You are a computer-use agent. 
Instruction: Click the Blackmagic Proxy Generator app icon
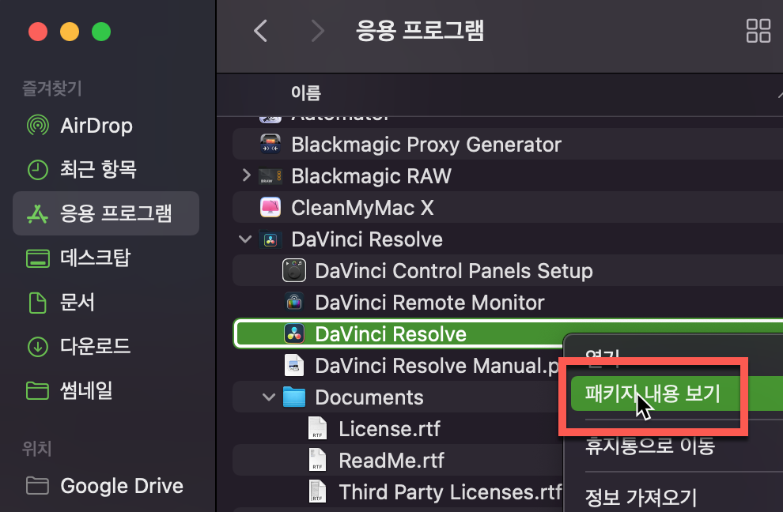click(x=270, y=145)
